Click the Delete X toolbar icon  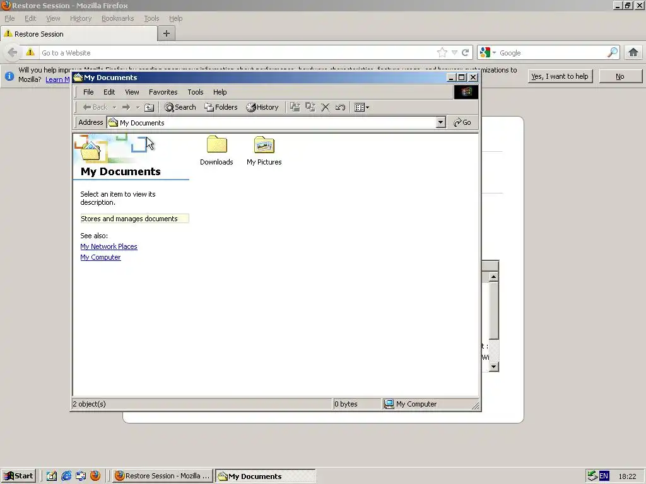coord(325,107)
